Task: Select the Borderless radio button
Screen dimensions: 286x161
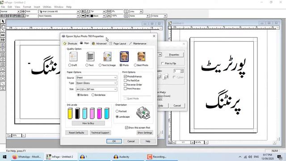Action: click(x=93, y=95)
